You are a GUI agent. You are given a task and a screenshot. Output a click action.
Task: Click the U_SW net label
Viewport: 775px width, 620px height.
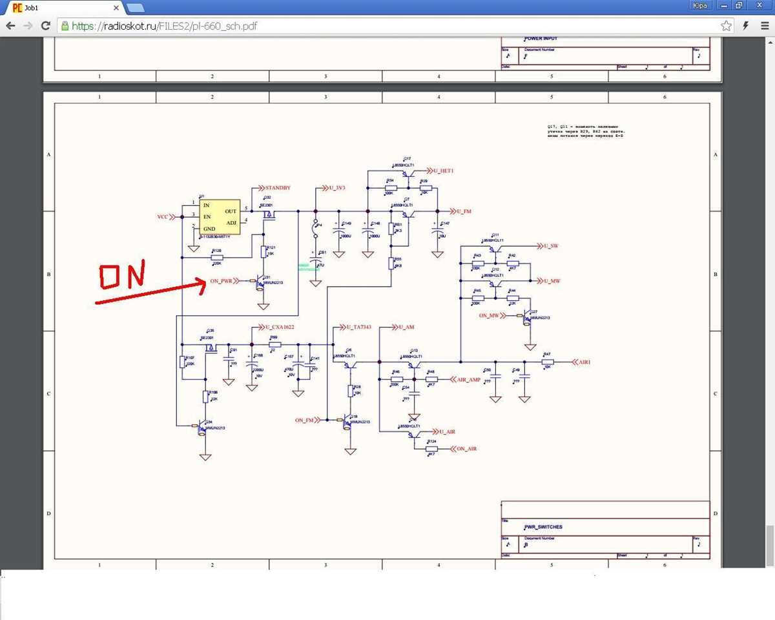[x=550, y=246]
